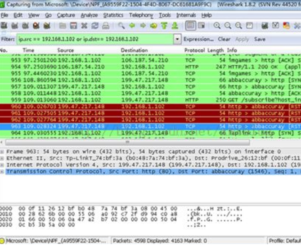This screenshot has height=246, width=301.
Task: Open the filter history dropdown arrow
Action: (177, 39)
